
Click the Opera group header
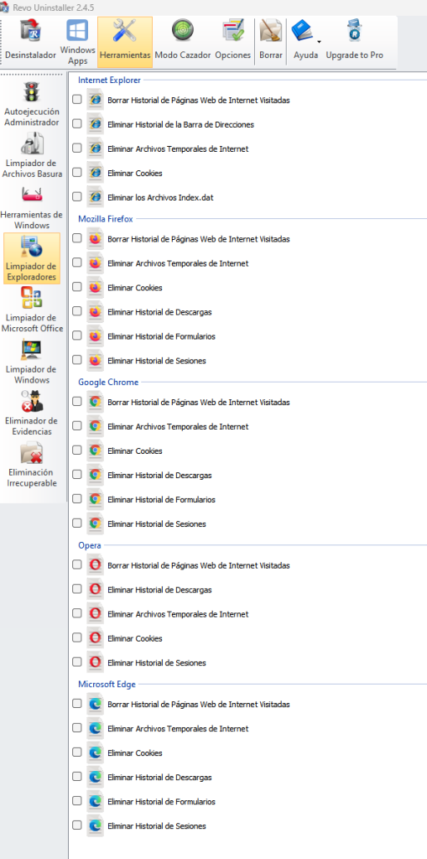[90, 545]
